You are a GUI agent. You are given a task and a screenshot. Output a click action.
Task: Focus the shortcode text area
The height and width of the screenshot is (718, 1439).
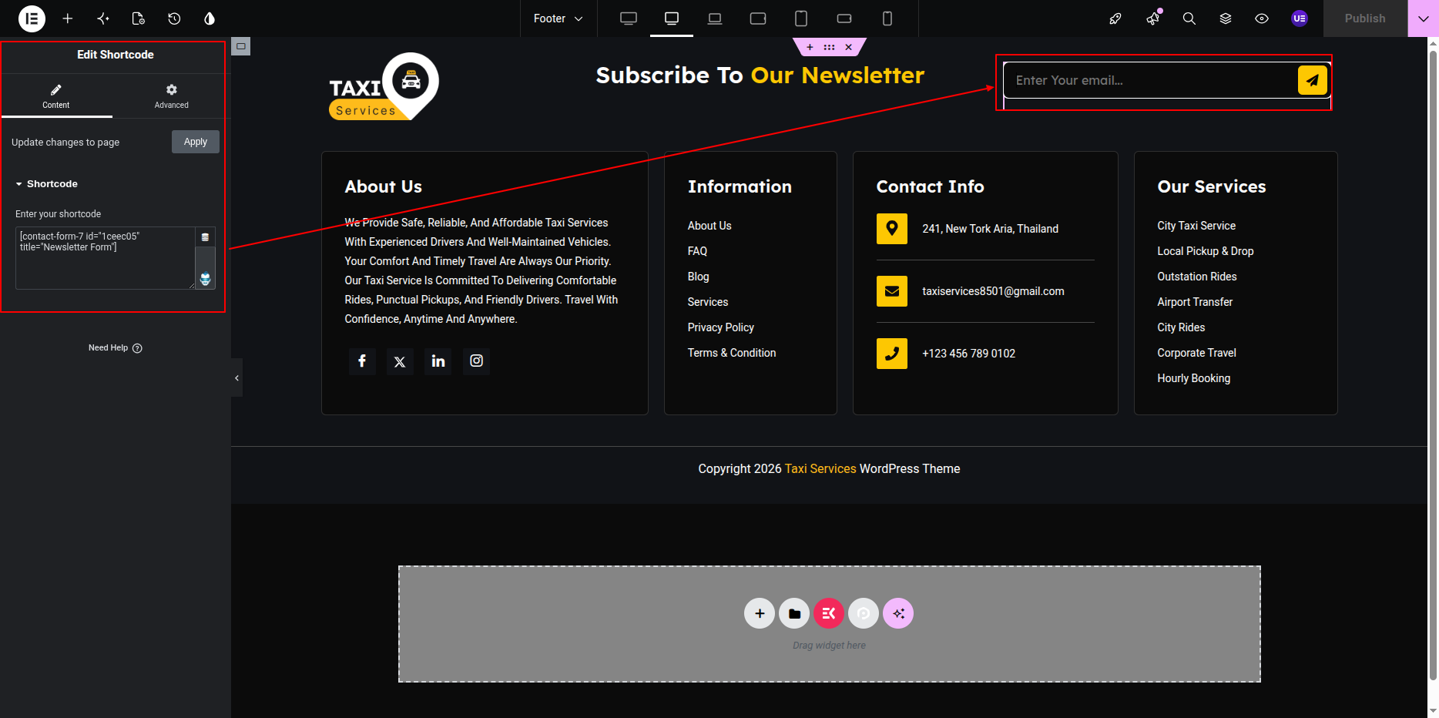106,258
